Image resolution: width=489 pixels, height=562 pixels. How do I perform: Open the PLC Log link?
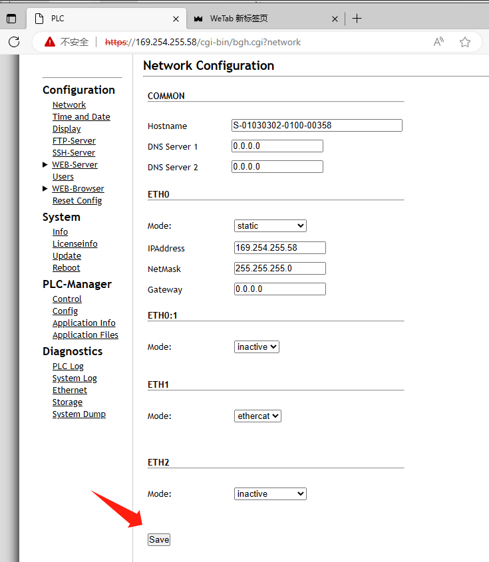68,366
